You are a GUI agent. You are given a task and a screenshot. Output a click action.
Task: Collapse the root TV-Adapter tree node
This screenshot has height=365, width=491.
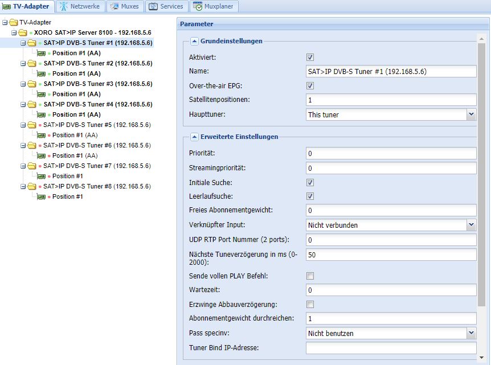coord(5,22)
